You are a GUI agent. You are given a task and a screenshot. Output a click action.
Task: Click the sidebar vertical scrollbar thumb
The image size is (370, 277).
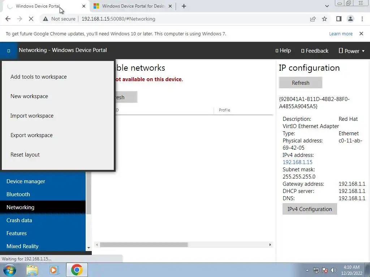89,193
